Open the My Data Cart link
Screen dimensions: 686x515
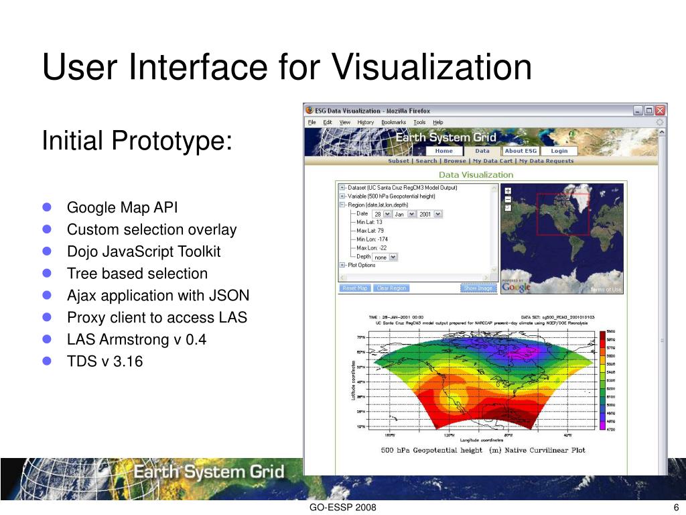pyautogui.click(x=492, y=161)
